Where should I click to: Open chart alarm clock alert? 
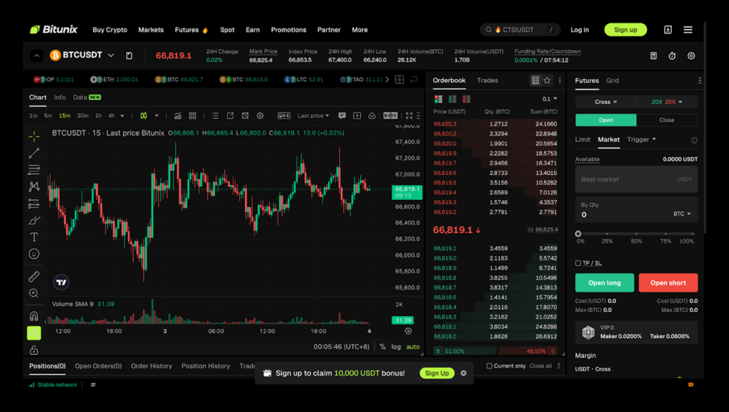point(245,116)
